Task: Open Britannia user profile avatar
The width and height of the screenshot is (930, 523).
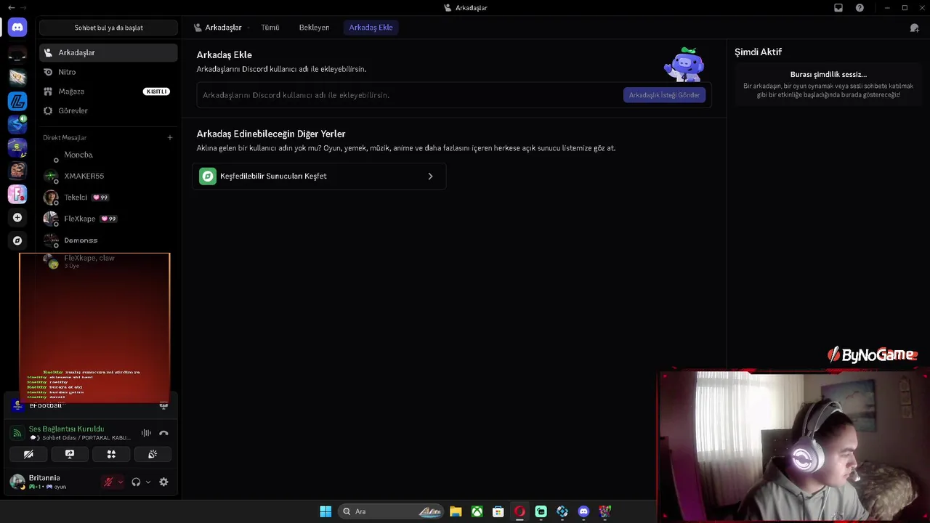Action: (17, 482)
